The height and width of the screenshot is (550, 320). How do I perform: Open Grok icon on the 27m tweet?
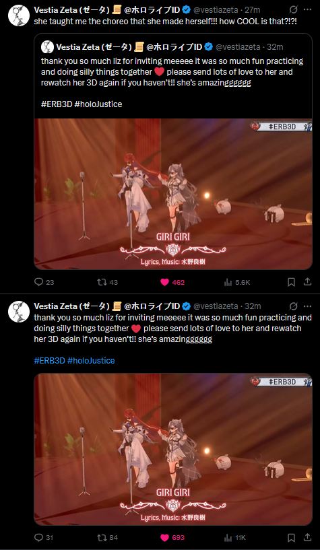point(294,10)
